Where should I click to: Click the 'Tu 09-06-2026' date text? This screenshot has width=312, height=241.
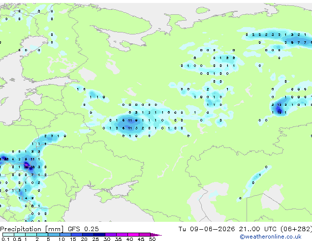[x=207, y=229]
